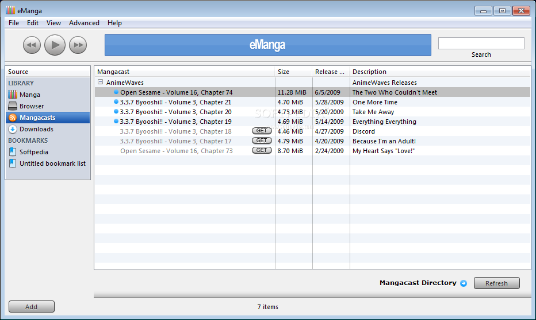This screenshot has width=536, height=320.
Task: Open Untitled bookmark list
Action: [x=52, y=163]
